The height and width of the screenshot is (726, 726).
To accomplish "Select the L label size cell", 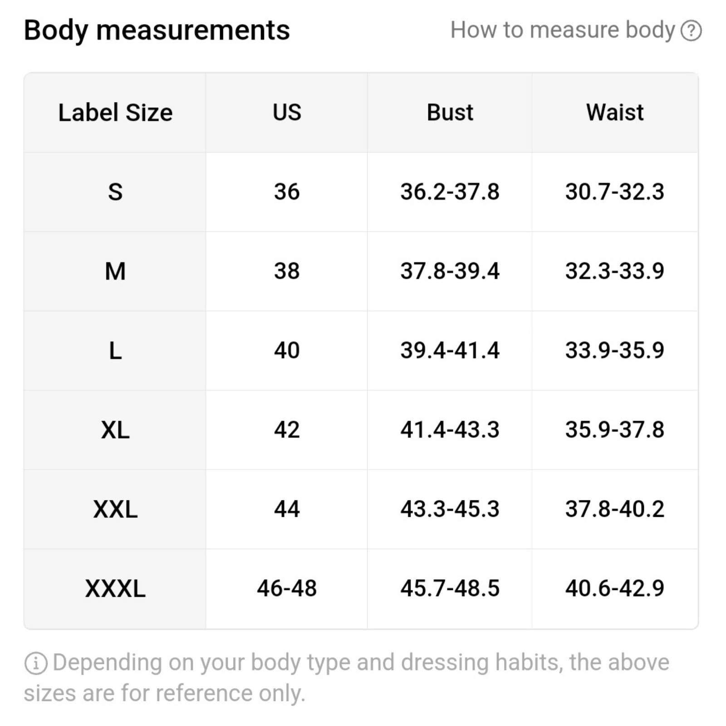I will coord(115,351).
